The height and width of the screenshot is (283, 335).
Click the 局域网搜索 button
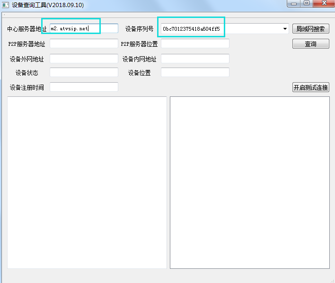coord(311,29)
